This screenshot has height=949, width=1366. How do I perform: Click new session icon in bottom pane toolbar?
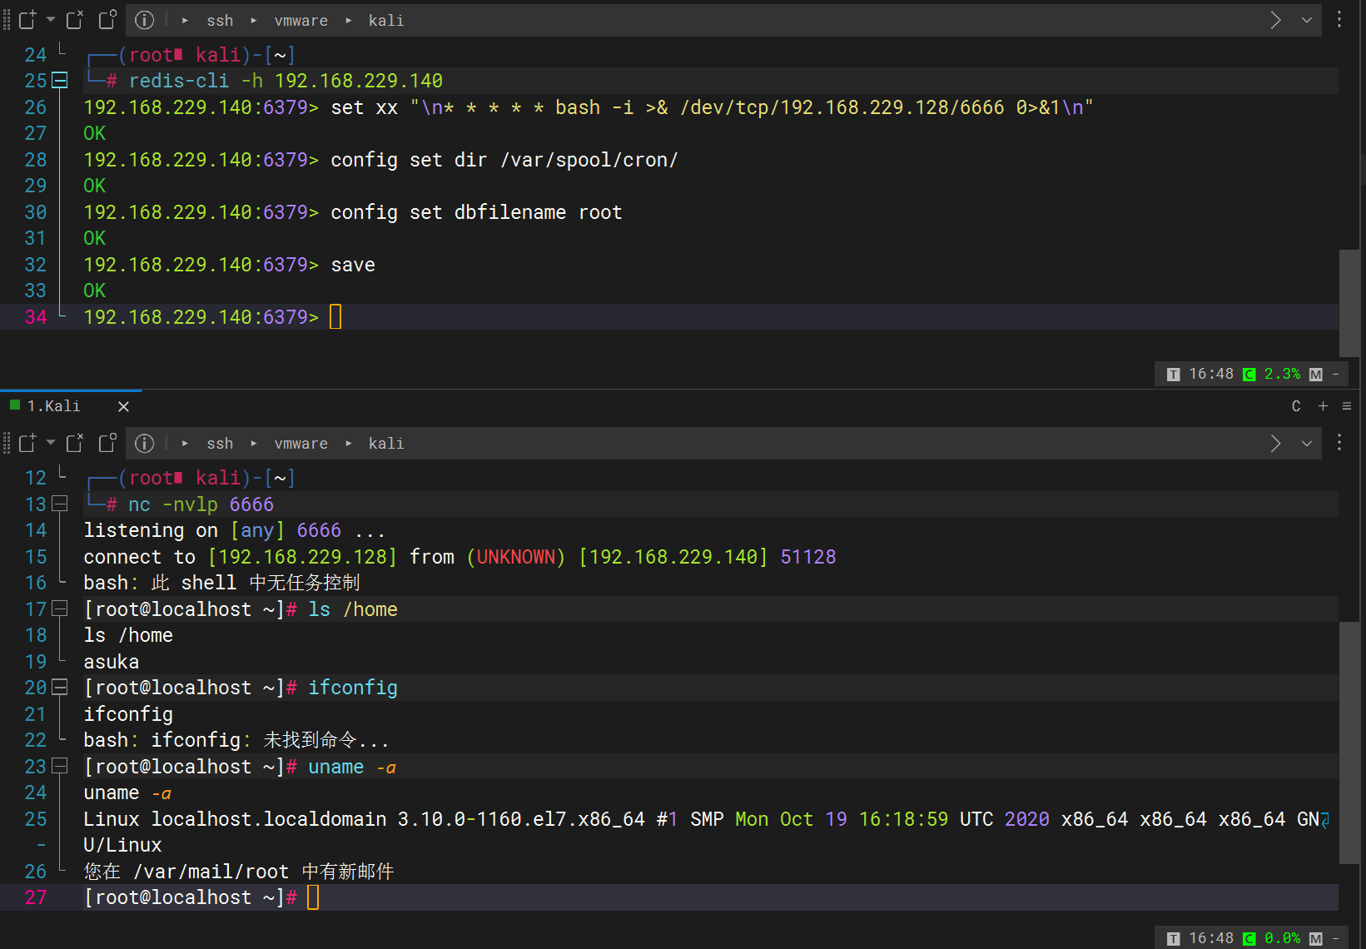(x=27, y=443)
